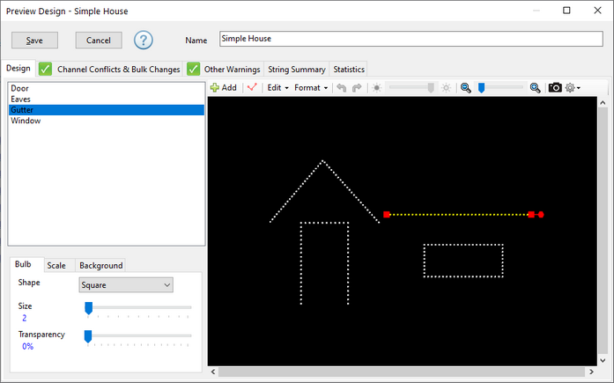
Task: Click the zoom in magnifier icon
Action: click(535, 88)
